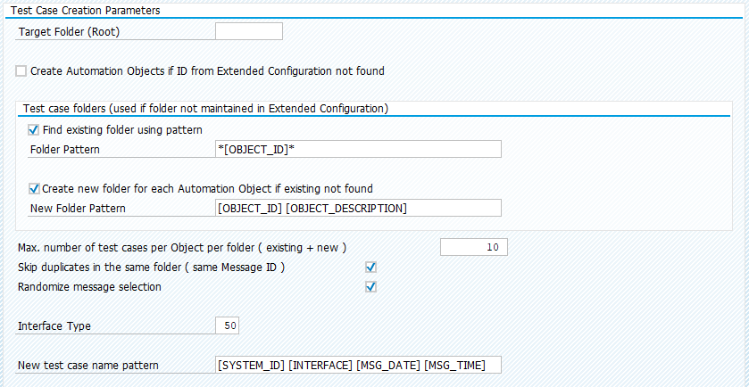Image resolution: width=749 pixels, height=387 pixels.
Task: Enable Create Automation Objects checkbox
Action: pyautogui.click(x=21, y=71)
